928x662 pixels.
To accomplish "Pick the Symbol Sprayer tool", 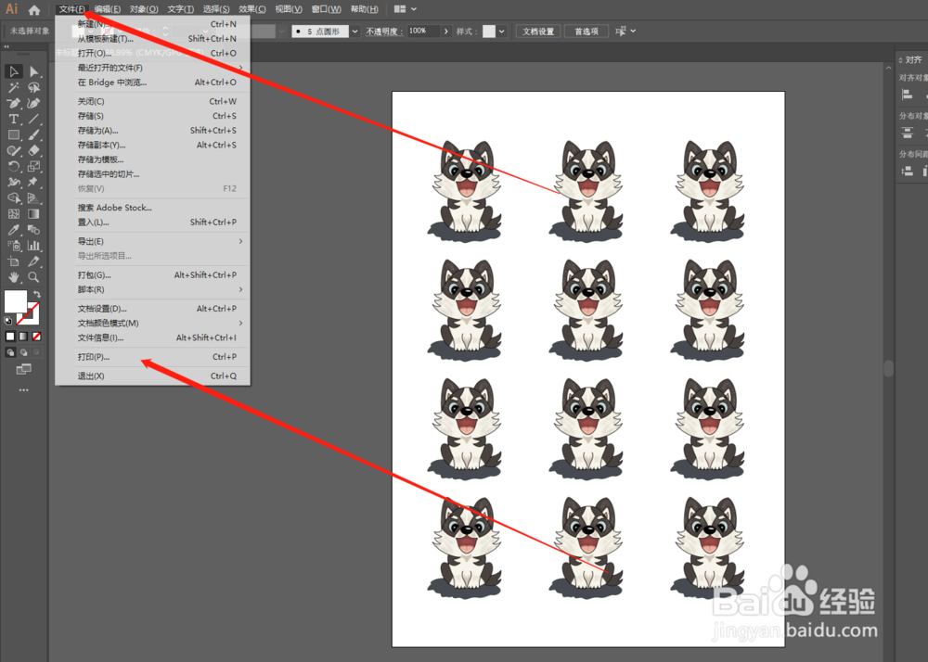I will click(14, 246).
